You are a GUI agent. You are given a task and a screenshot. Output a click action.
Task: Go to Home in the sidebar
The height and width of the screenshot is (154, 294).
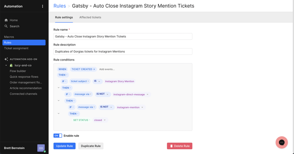[x=14, y=20]
